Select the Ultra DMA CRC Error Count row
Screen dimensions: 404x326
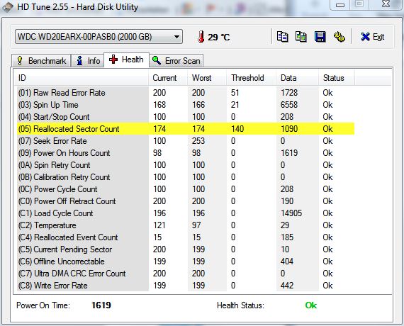pyautogui.click(x=186, y=274)
